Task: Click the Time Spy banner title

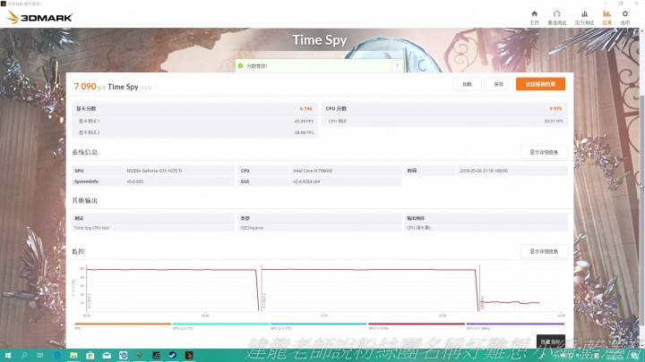Action: (319, 40)
